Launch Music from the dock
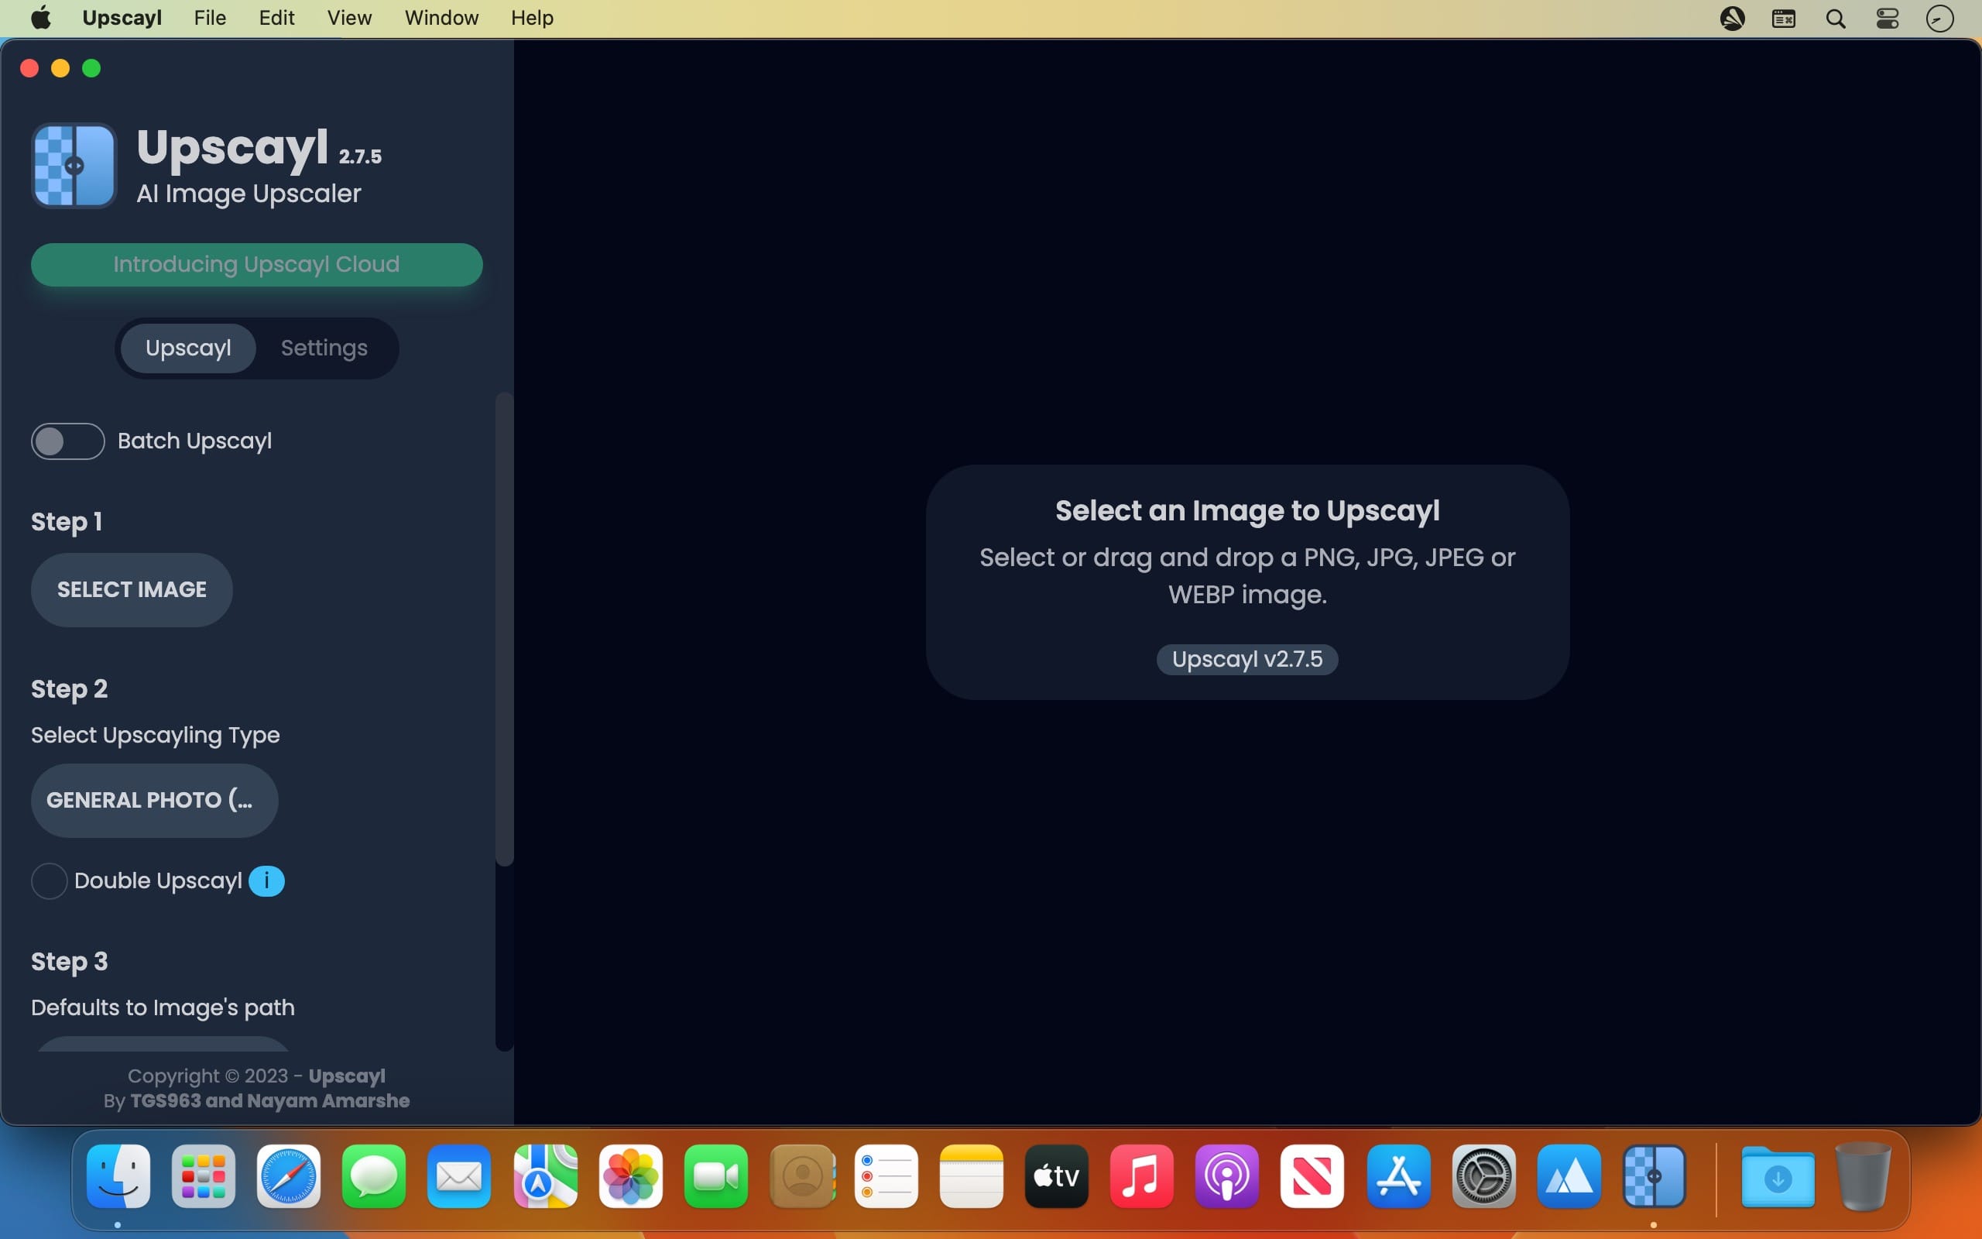1982x1239 pixels. 1142,1176
